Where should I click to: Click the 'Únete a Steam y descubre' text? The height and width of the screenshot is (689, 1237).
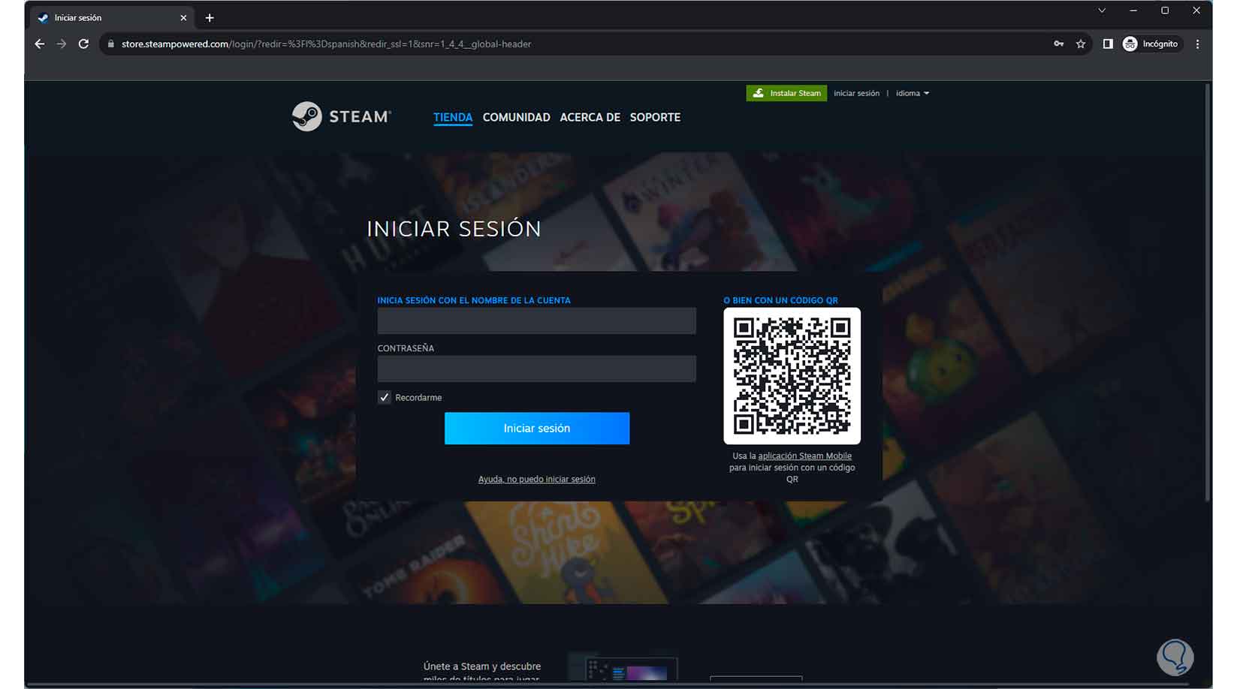click(482, 666)
